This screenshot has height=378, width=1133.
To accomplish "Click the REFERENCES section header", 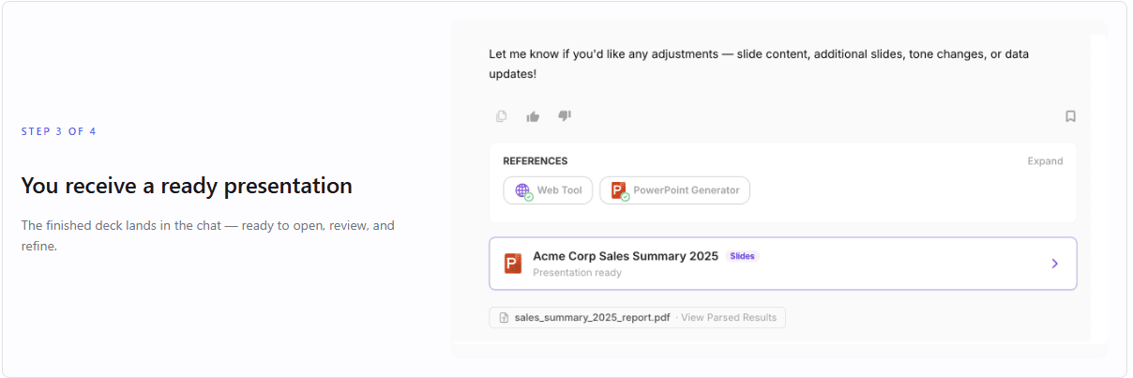I will tap(536, 161).
